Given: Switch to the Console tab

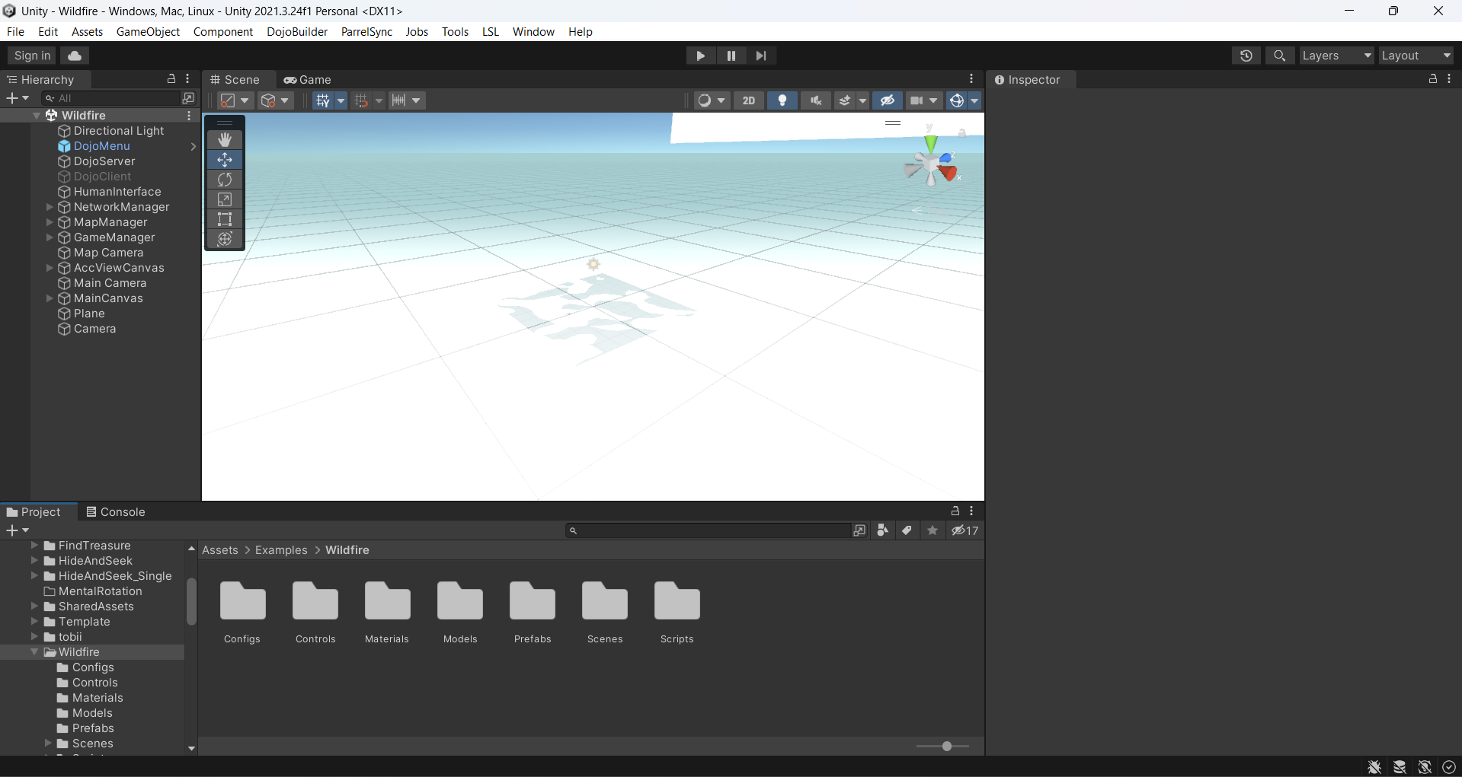Looking at the screenshot, I should click(x=116, y=512).
